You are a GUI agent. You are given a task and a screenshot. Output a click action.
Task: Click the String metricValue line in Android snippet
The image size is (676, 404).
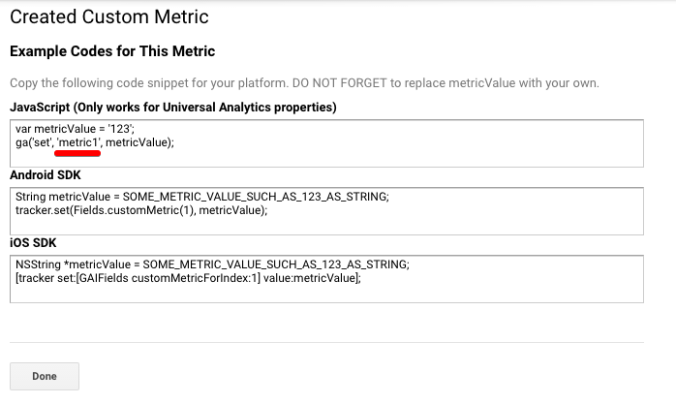202,197
